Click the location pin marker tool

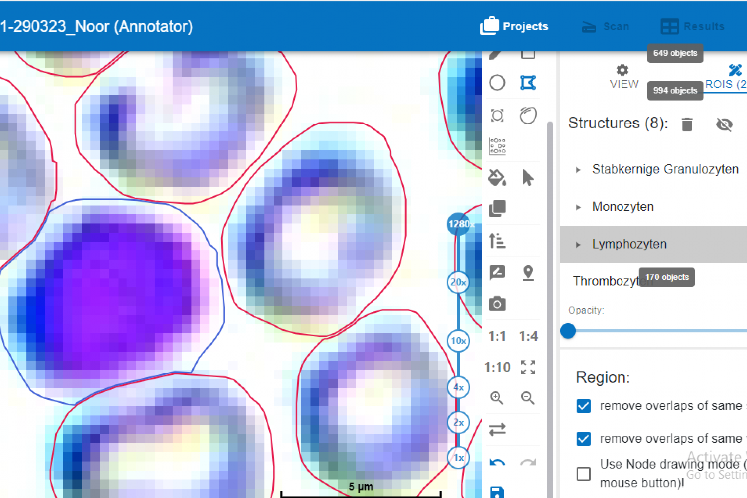[x=528, y=273]
